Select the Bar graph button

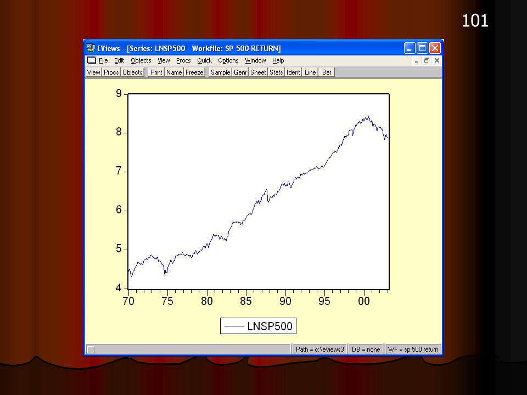326,72
